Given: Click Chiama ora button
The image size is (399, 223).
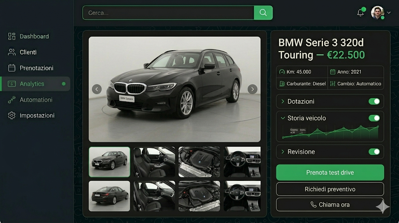Looking at the screenshot, I should 330,205.
